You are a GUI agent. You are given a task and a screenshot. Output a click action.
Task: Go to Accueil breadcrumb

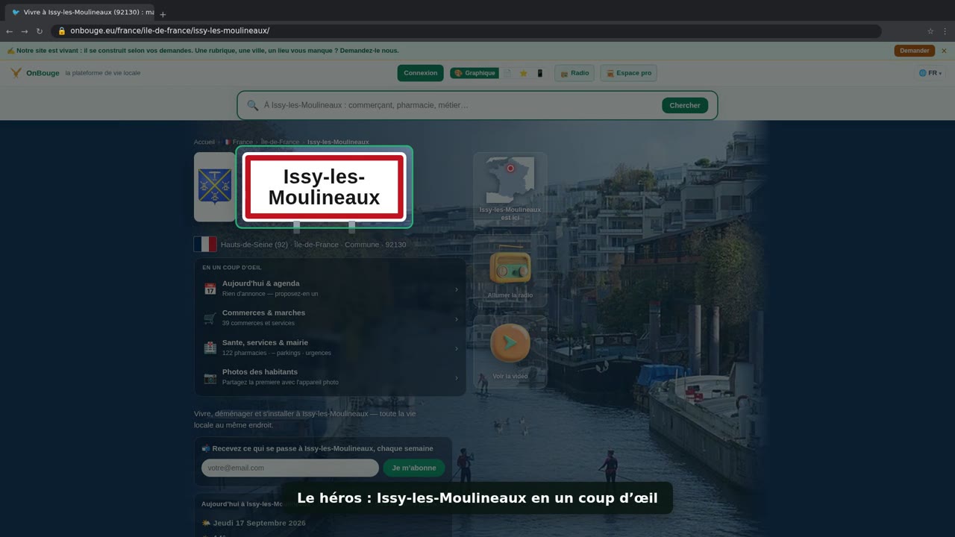point(204,142)
